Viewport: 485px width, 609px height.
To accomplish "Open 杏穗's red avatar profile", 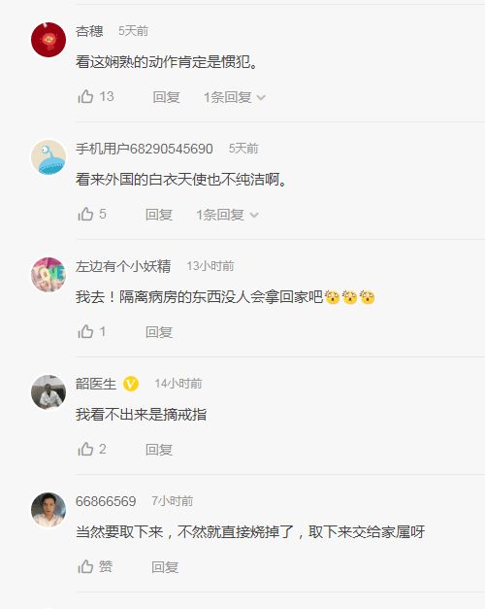I will click(48, 40).
